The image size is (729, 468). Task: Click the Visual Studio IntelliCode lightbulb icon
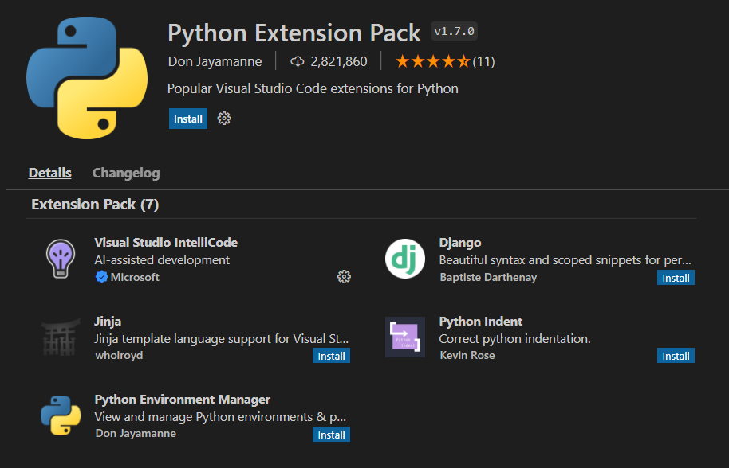click(x=61, y=259)
